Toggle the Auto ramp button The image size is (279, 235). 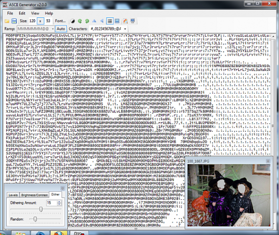point(61,29)
